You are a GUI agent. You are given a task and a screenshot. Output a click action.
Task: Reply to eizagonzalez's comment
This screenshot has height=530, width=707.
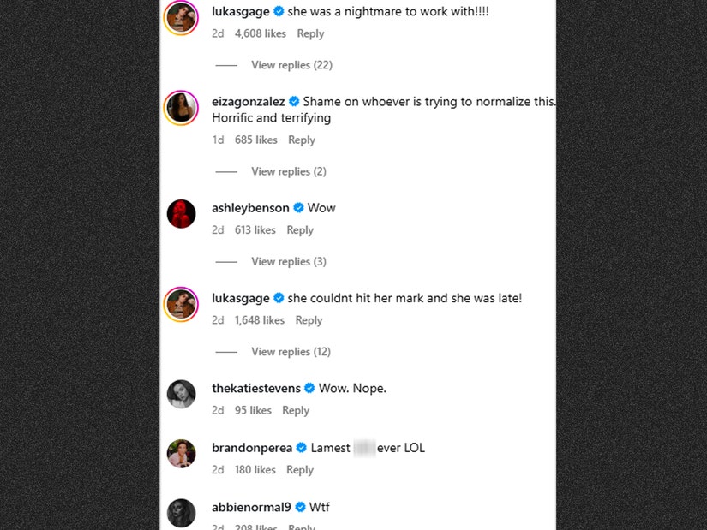point(302,140)
